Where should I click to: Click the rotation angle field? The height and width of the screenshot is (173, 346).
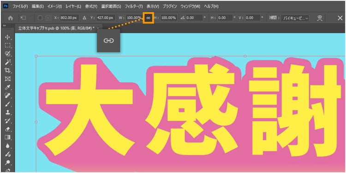pos(194,18)
